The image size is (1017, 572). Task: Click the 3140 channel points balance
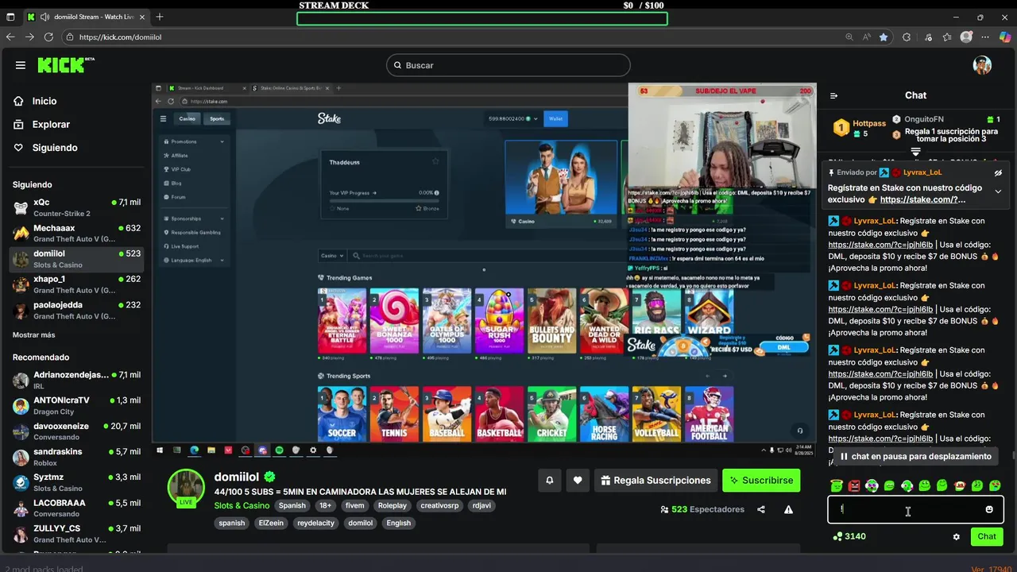[x=849, y=536]
